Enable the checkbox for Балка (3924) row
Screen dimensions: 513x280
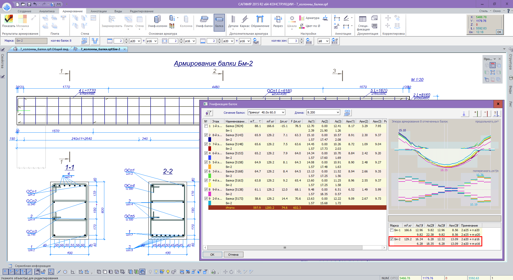click(x=206, y=126)
